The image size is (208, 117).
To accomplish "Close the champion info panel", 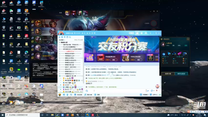I will point(188,39).
